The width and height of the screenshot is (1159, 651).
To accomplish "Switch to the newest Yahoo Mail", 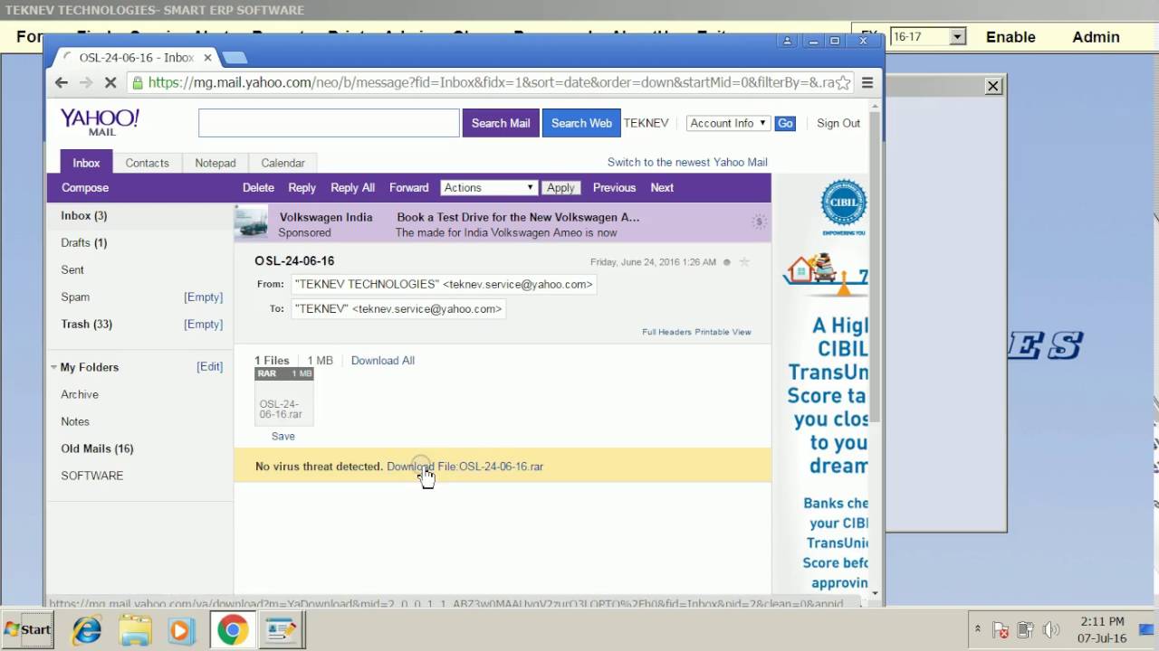I will tap(687, 163).
